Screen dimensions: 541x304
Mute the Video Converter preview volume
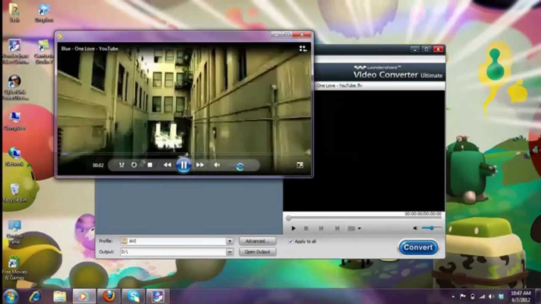(415, 228)
